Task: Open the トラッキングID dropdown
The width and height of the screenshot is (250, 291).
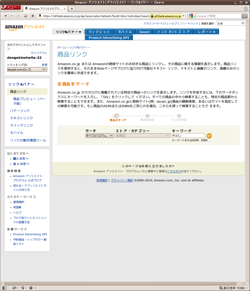Action: [x=27, y=69]
